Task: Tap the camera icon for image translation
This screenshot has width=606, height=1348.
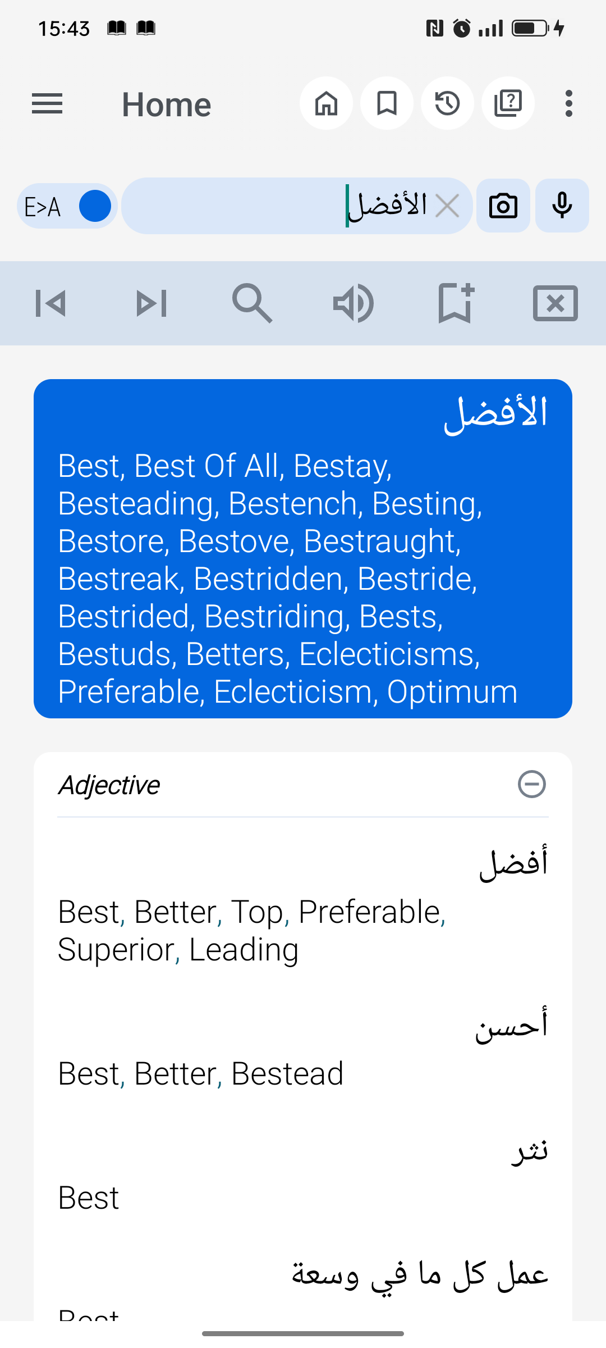Action: [x=502, y=206]
